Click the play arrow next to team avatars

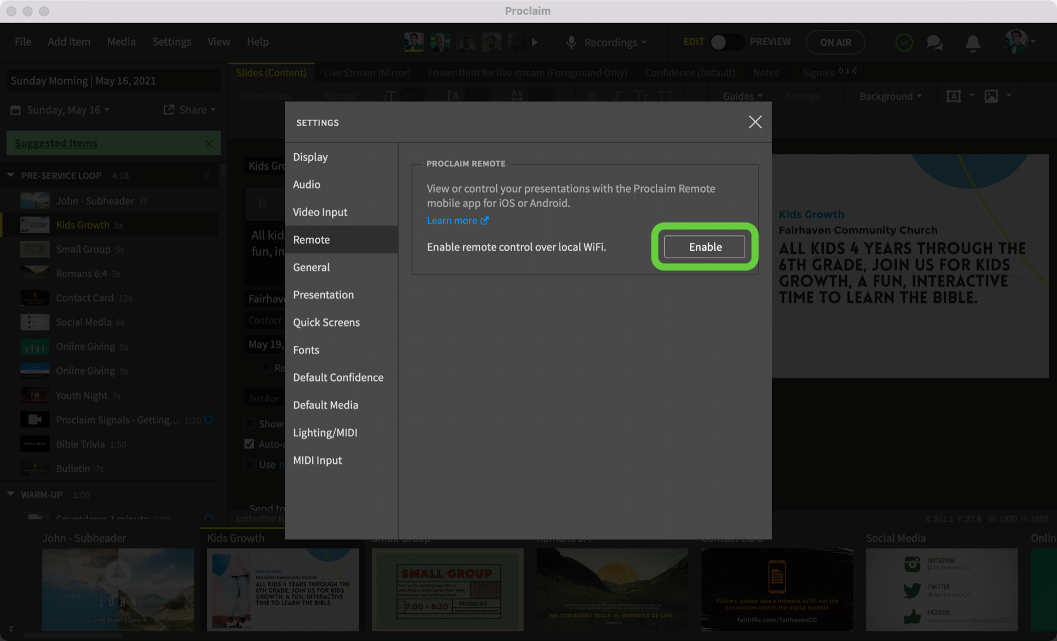(534, 42)
